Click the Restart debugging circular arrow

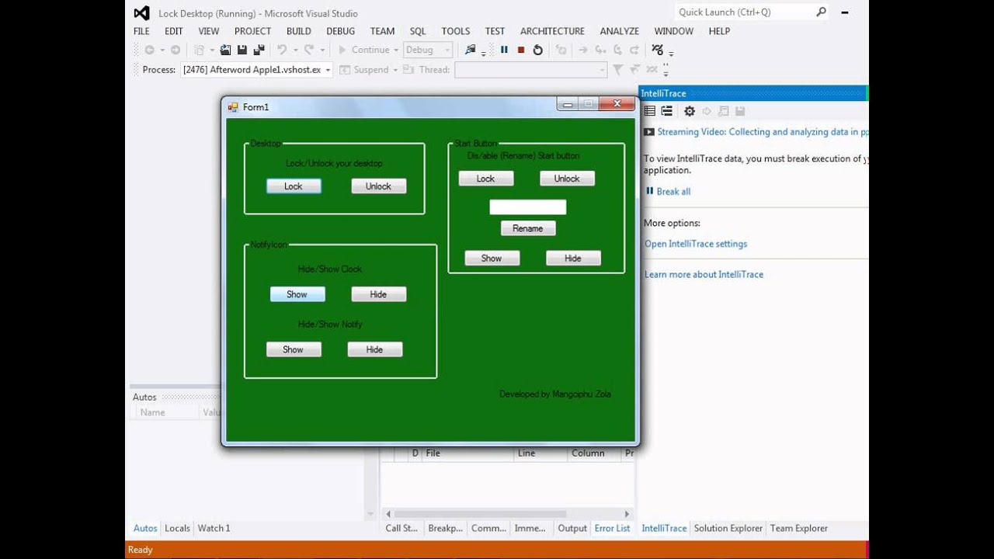(537, 50)
